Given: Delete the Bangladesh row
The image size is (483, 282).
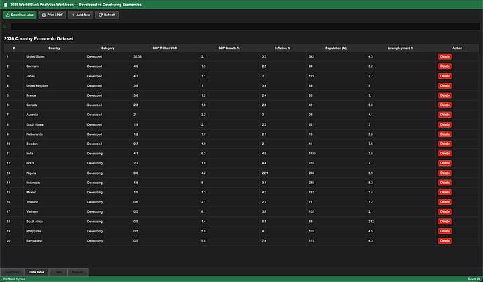Looking at the screenshot, I should [445, 241].
